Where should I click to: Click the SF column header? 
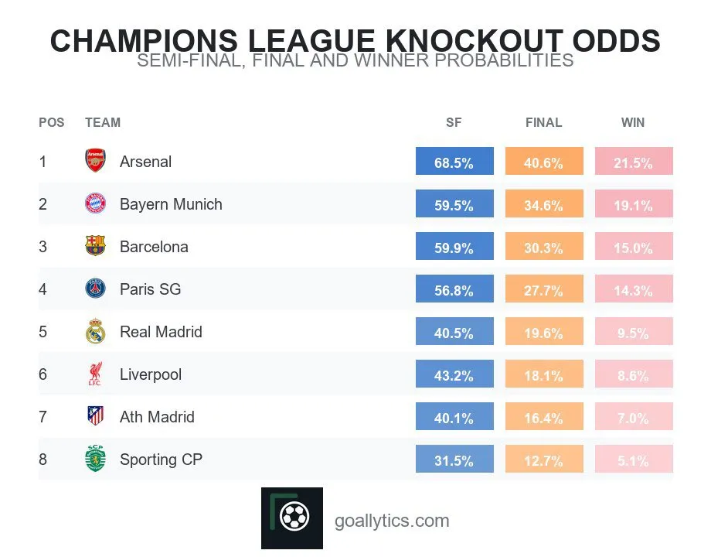(454, 122)
